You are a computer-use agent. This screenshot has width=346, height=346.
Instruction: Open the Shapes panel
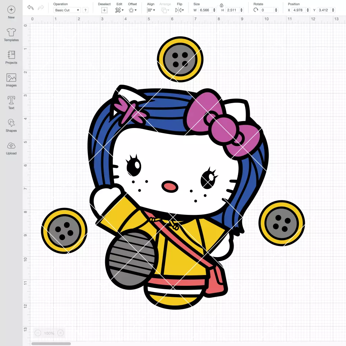coord(11,126)
